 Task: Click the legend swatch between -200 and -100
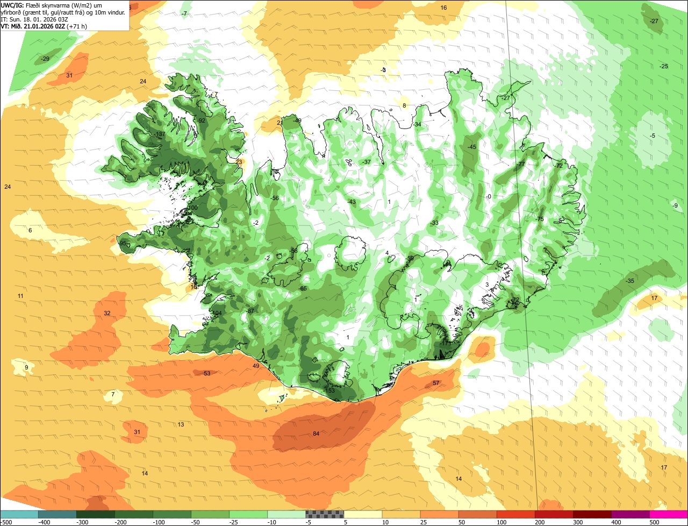tap(134, 514)
